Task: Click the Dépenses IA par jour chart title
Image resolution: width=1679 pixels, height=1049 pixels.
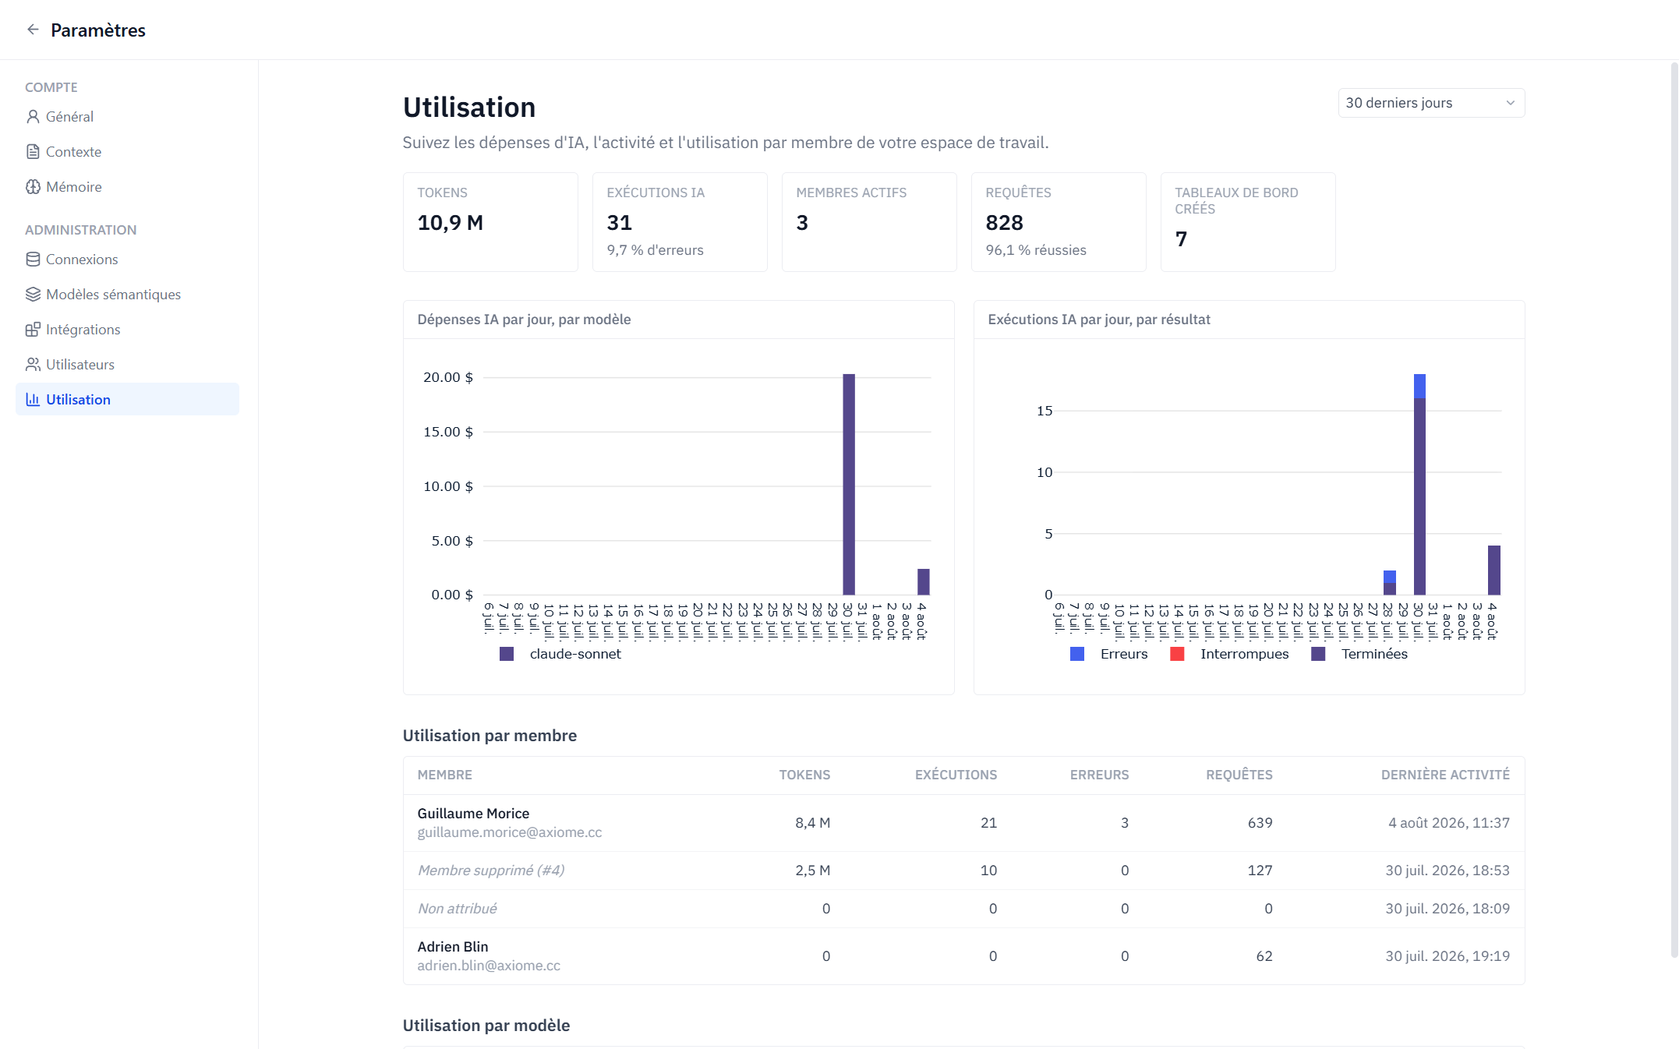Action: [x=524, y=320]
